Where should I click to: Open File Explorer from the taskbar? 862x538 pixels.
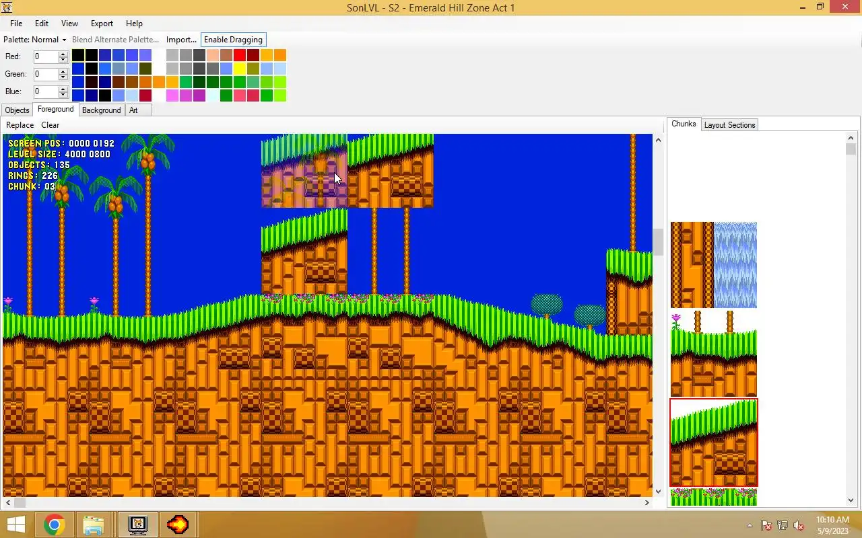point(94,525)
